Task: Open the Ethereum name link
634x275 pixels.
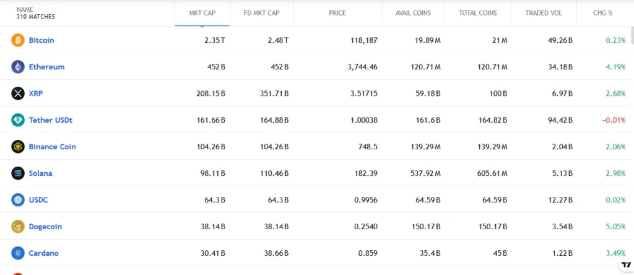Action: point(46,67)
